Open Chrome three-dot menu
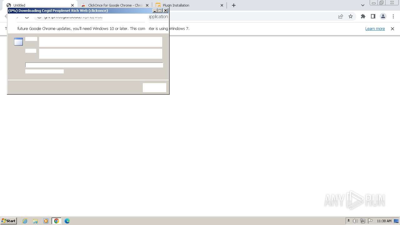 pyautogui.click(x=393, y=17)
